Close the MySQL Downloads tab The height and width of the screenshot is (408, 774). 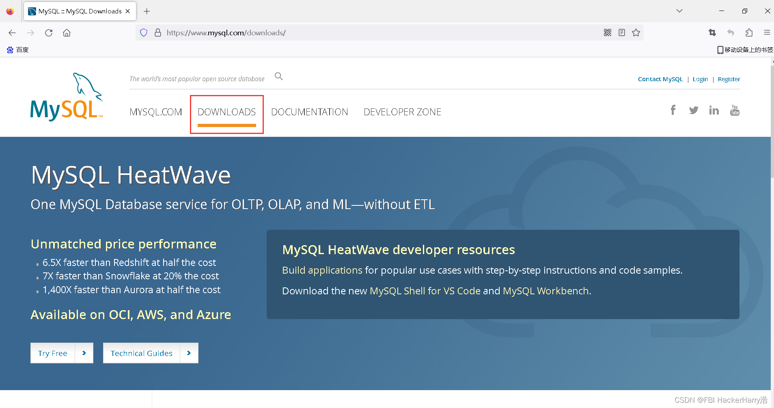[128, 11]
